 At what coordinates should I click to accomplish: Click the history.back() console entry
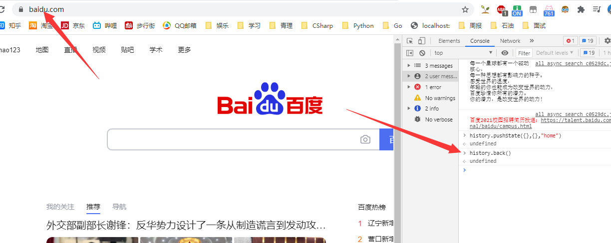click(490, 153)
